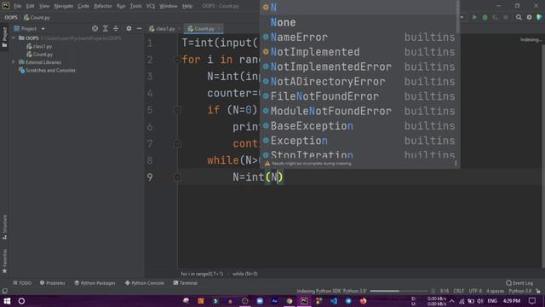Open run configuration dropdown arrow
The image size is (545, 307).
tap(462, 17)
